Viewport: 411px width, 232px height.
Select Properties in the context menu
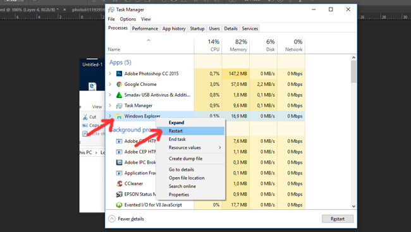(190, 195)
